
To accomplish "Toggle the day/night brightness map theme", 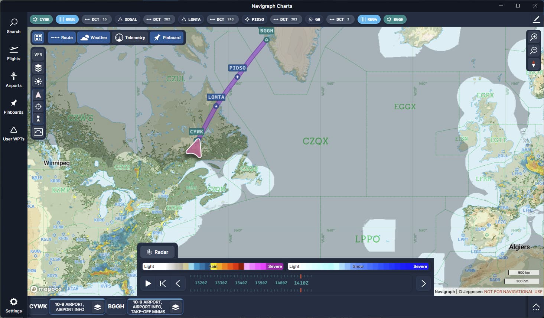I will pyautogui.click(x=38, y=81).
